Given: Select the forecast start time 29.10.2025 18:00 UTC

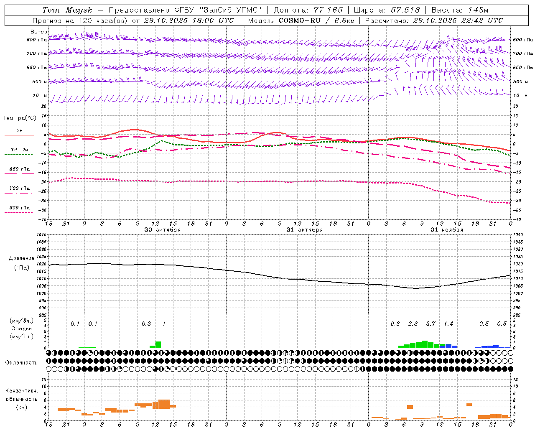Looking at the screenshot, I should click(189, 20).
